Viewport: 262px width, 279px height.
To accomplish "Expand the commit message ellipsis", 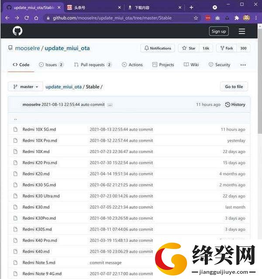I will (110, 105).
